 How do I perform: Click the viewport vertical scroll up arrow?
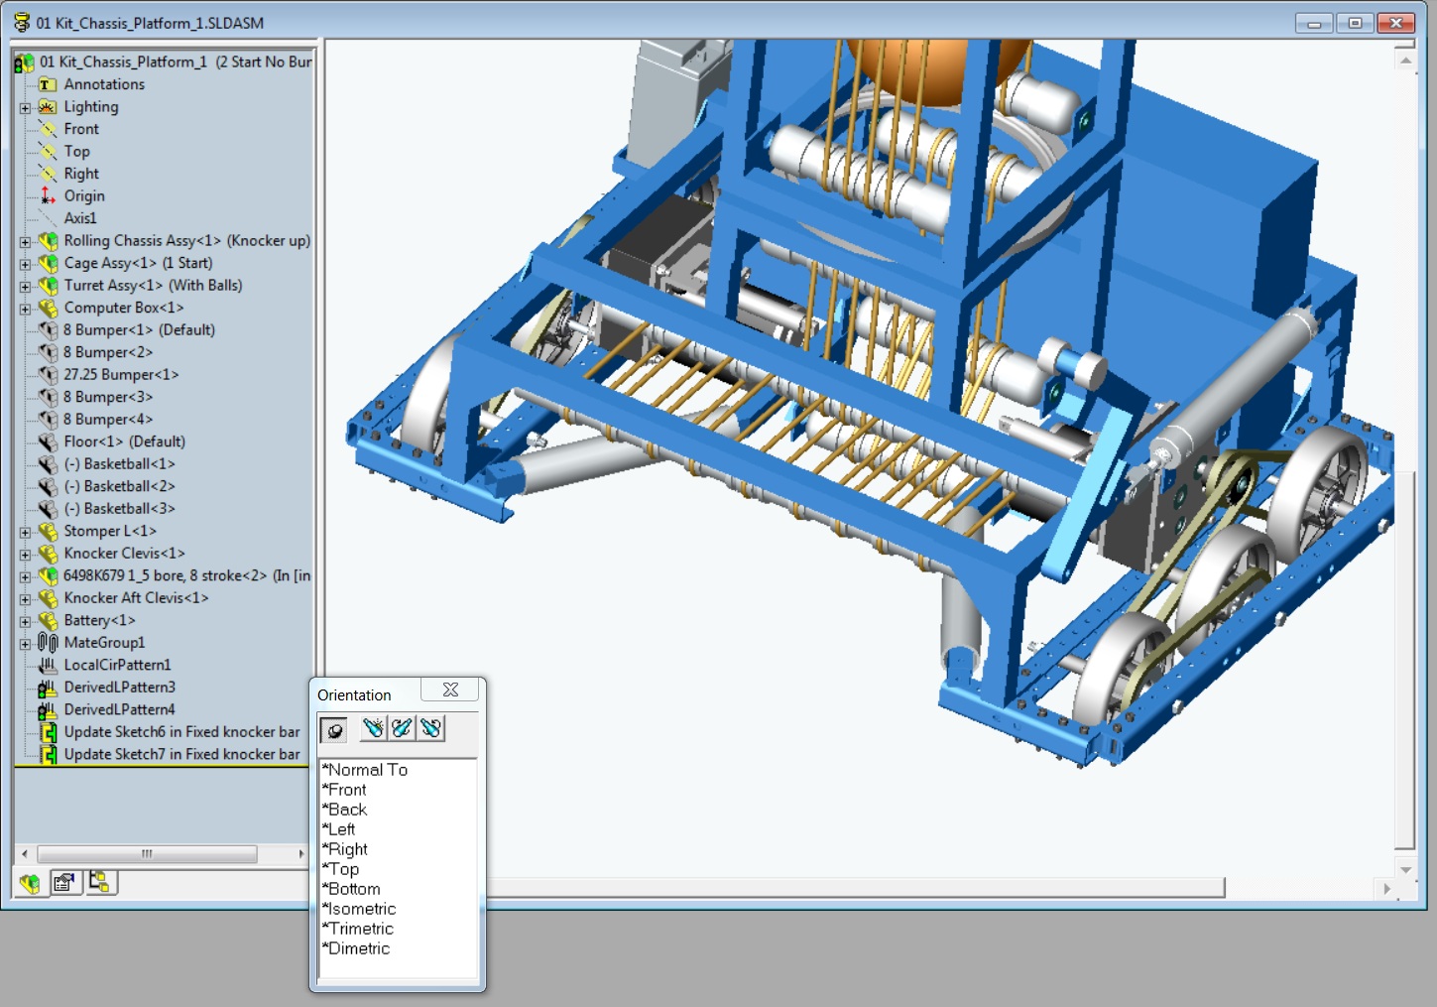1405,61
